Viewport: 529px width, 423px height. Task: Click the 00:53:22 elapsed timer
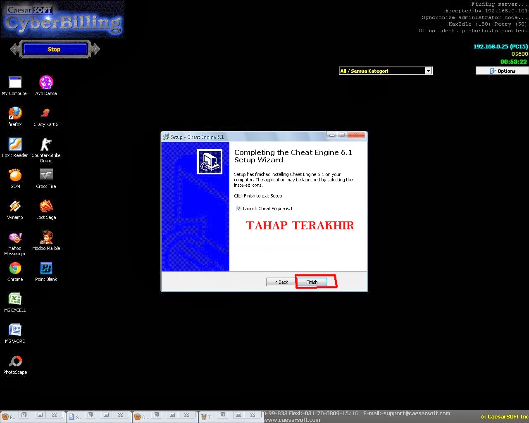[x=513, y=62]
